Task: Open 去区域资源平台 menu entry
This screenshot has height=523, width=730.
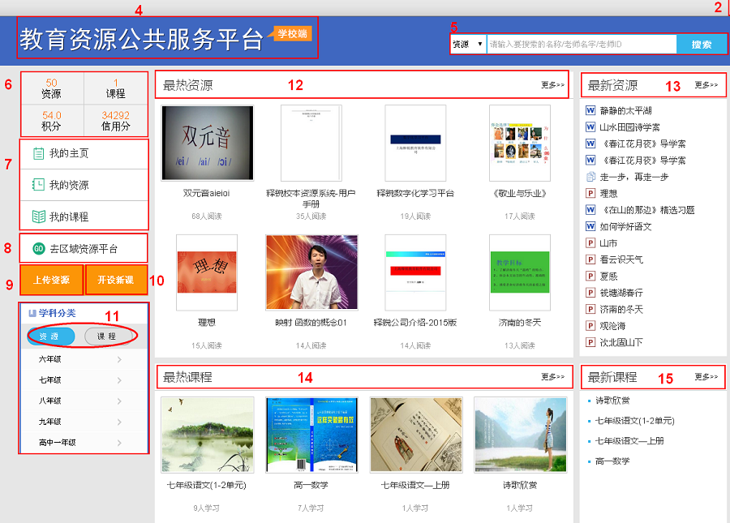Action: (x=84, y=248)
